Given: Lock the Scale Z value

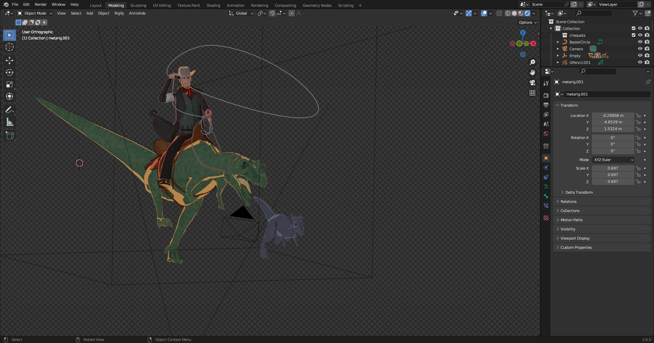Looking at the screenshot, I should coord(638,182).
